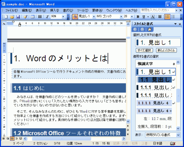Apply the 1.1 見出し style from list

click(156, 80)
